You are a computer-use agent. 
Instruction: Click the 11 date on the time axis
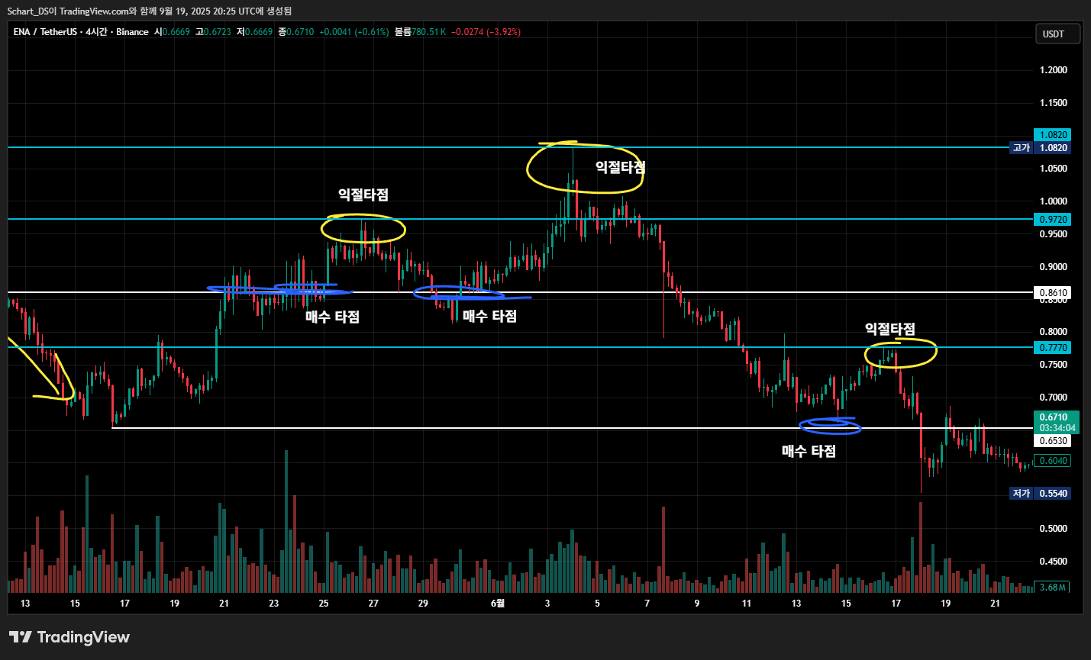[x=747, y=604]
